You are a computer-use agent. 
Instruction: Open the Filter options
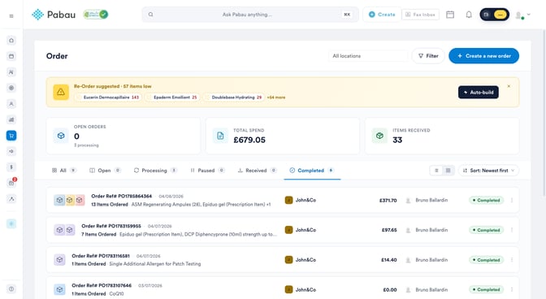pos(428,56)
